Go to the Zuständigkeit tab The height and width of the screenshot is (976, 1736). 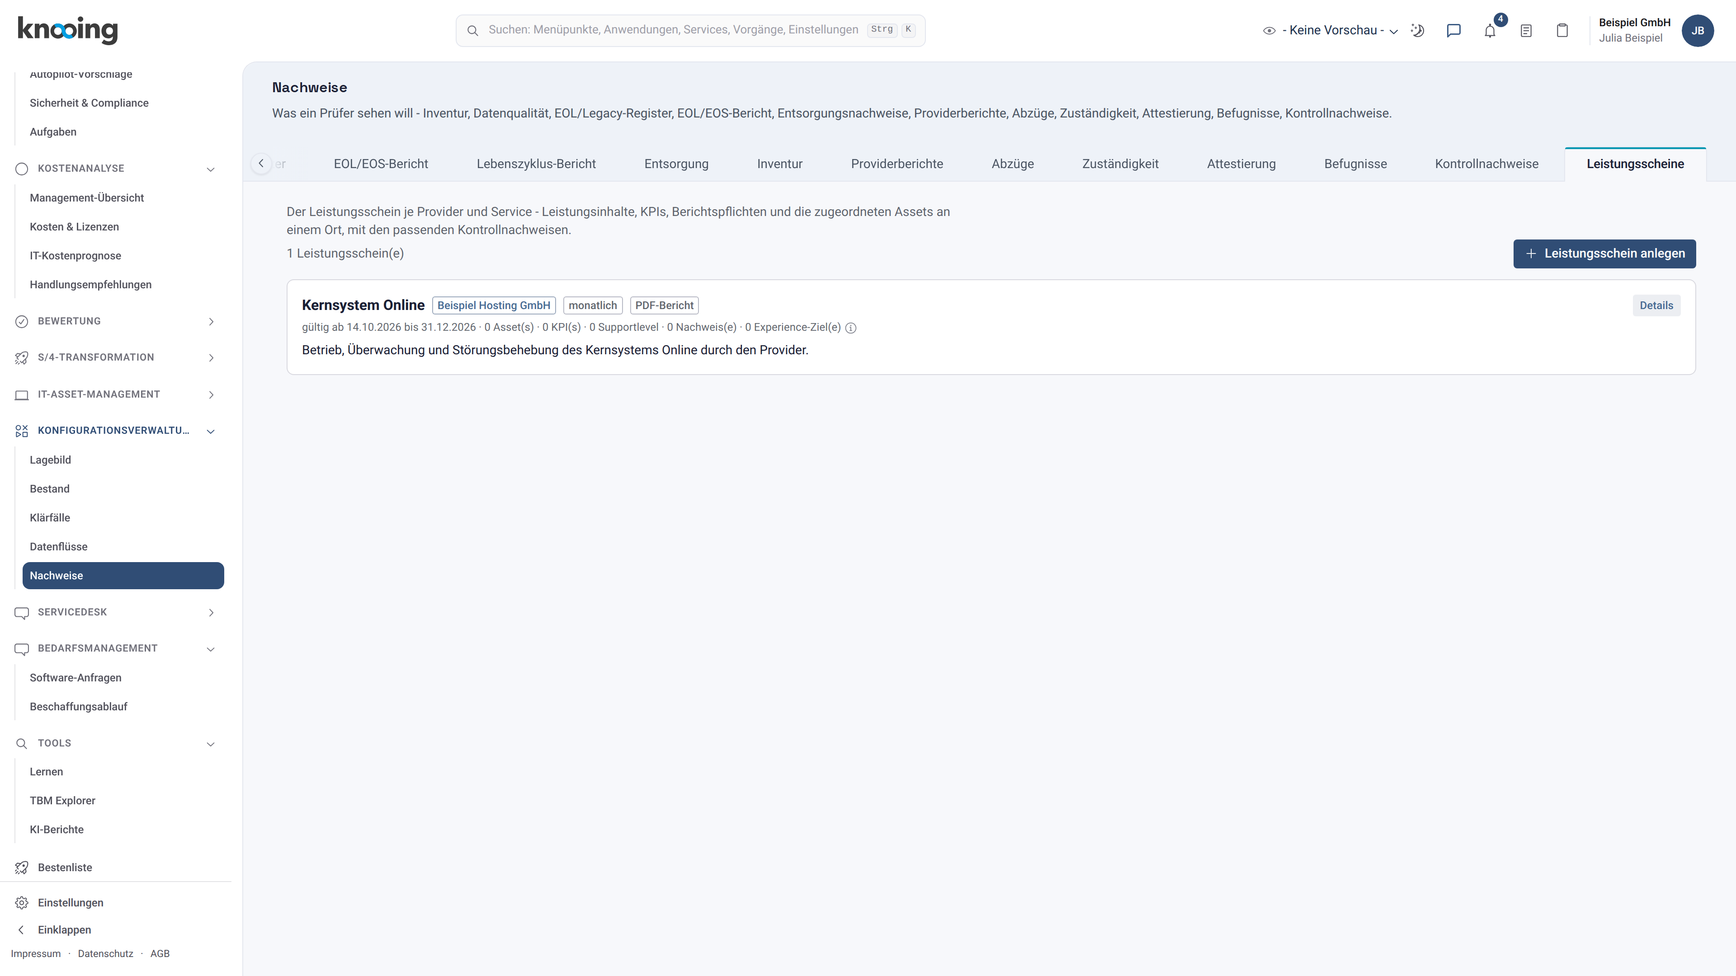(1120, 164)
